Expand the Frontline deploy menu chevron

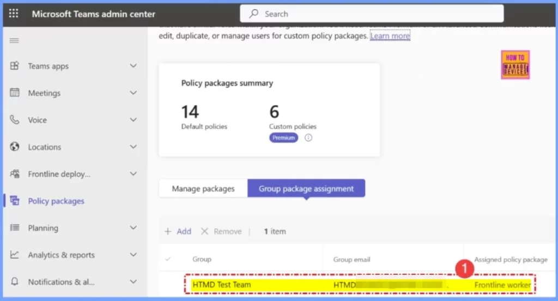coord(133,174)
